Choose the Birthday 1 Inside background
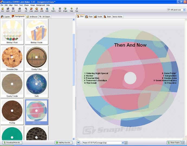The width and height of the screenshot is (187, 146). [x=37, y=32]
